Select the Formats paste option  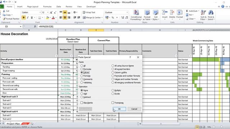(x=82, y=76)
